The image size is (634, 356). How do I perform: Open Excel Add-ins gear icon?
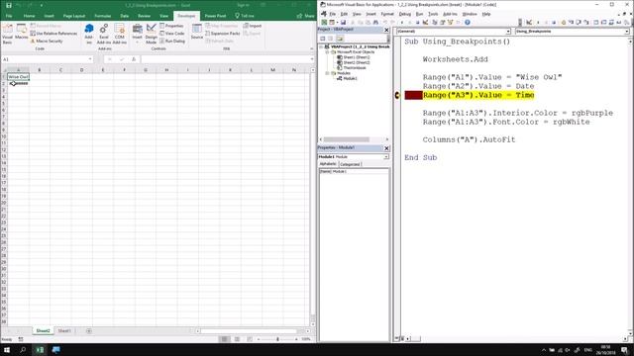tap(103, 34)
